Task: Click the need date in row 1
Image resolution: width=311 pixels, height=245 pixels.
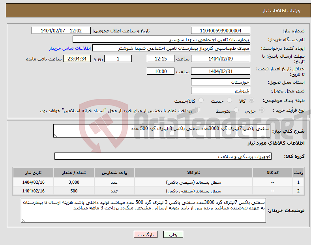Action: [x=33, y=182]
